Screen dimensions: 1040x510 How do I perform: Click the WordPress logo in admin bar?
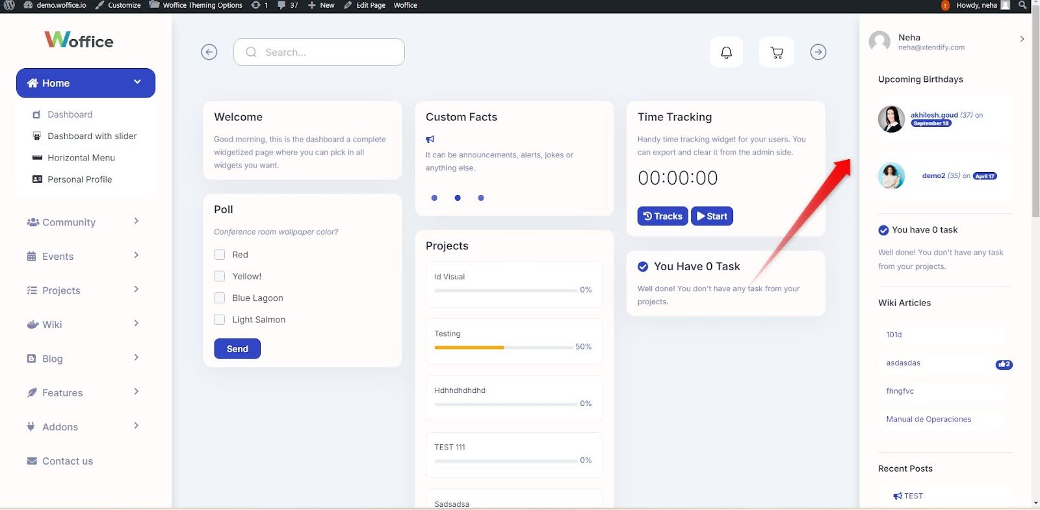pyautogui.click(x=10, y=5)
